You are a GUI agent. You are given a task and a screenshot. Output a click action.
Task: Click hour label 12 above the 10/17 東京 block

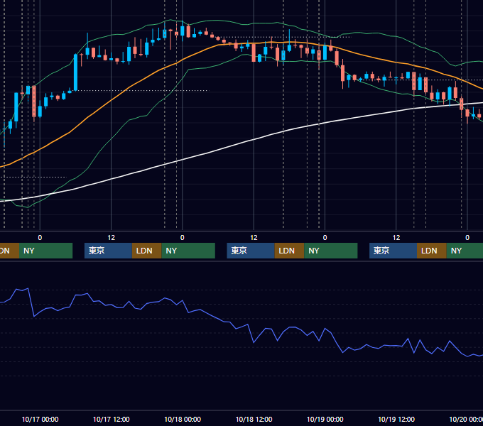click(x=112, y=238)
